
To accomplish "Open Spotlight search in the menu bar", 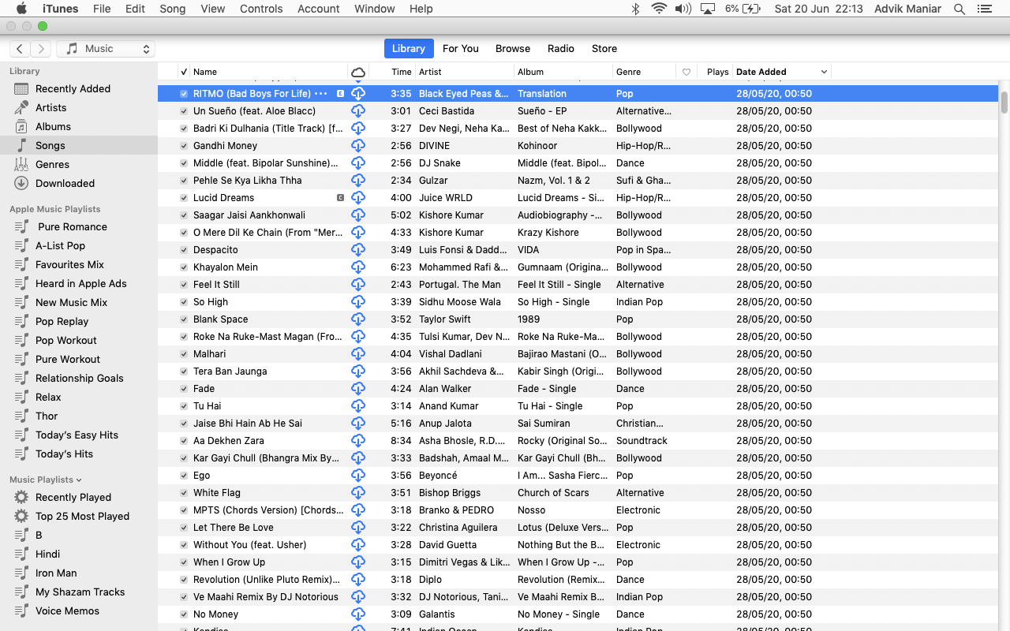I will (959, 9).
